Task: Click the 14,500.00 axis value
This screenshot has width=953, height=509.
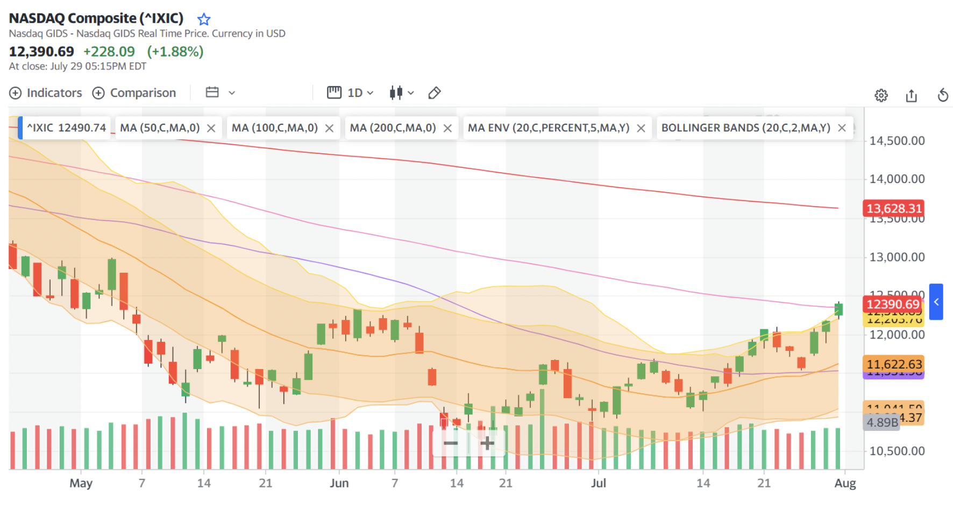Action: tap(897, 141)
